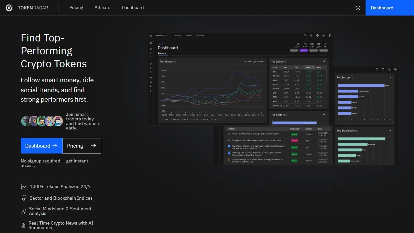Open the Overview tab in dashboard preview

pyautogui.click(x=162, y=53)
